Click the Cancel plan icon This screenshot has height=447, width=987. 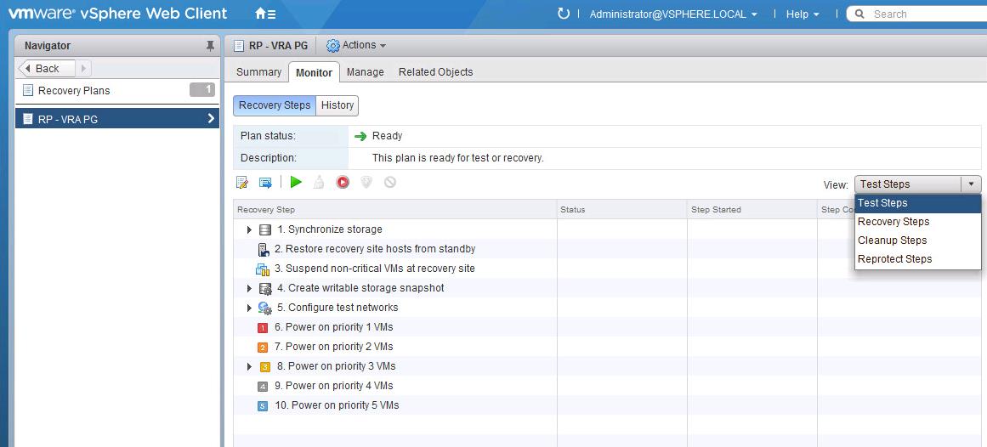[389, 182]
